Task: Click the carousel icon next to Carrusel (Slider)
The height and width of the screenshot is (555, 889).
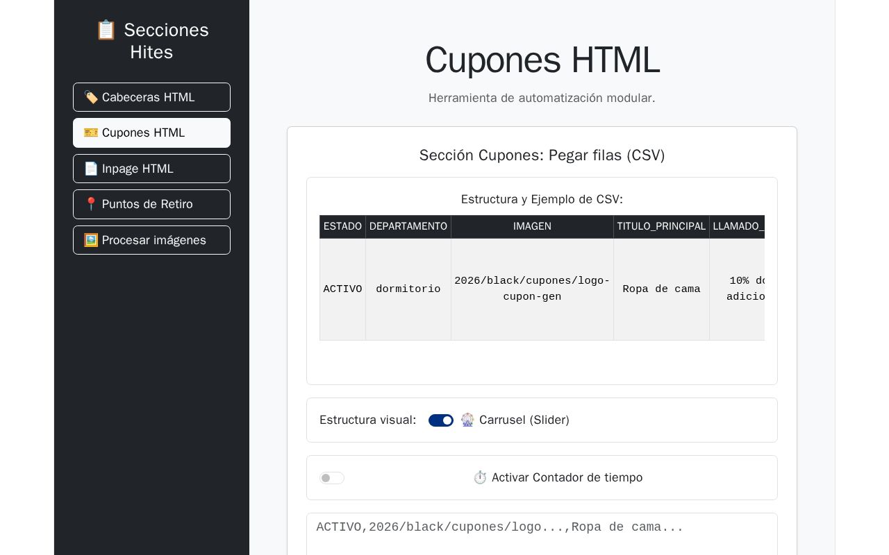Action: (x=467, y=420)
